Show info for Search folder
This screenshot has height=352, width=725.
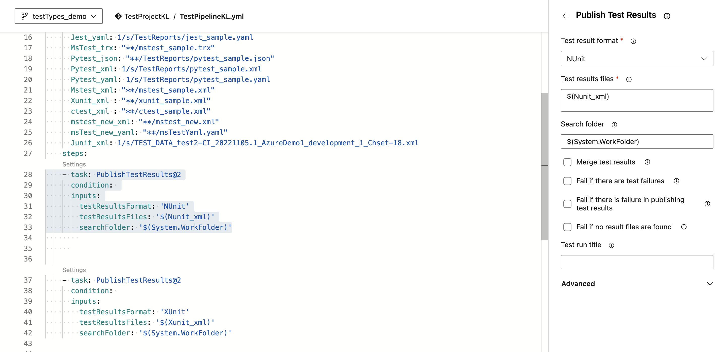tap(614, 124)
